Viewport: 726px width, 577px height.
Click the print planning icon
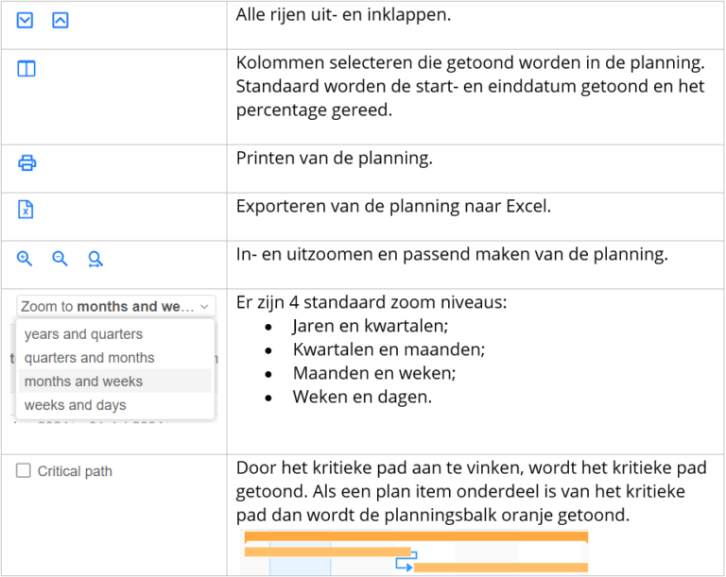26,162
